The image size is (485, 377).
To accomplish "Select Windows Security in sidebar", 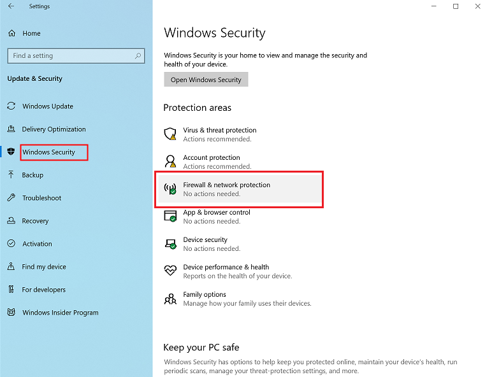I will [48, 152].
